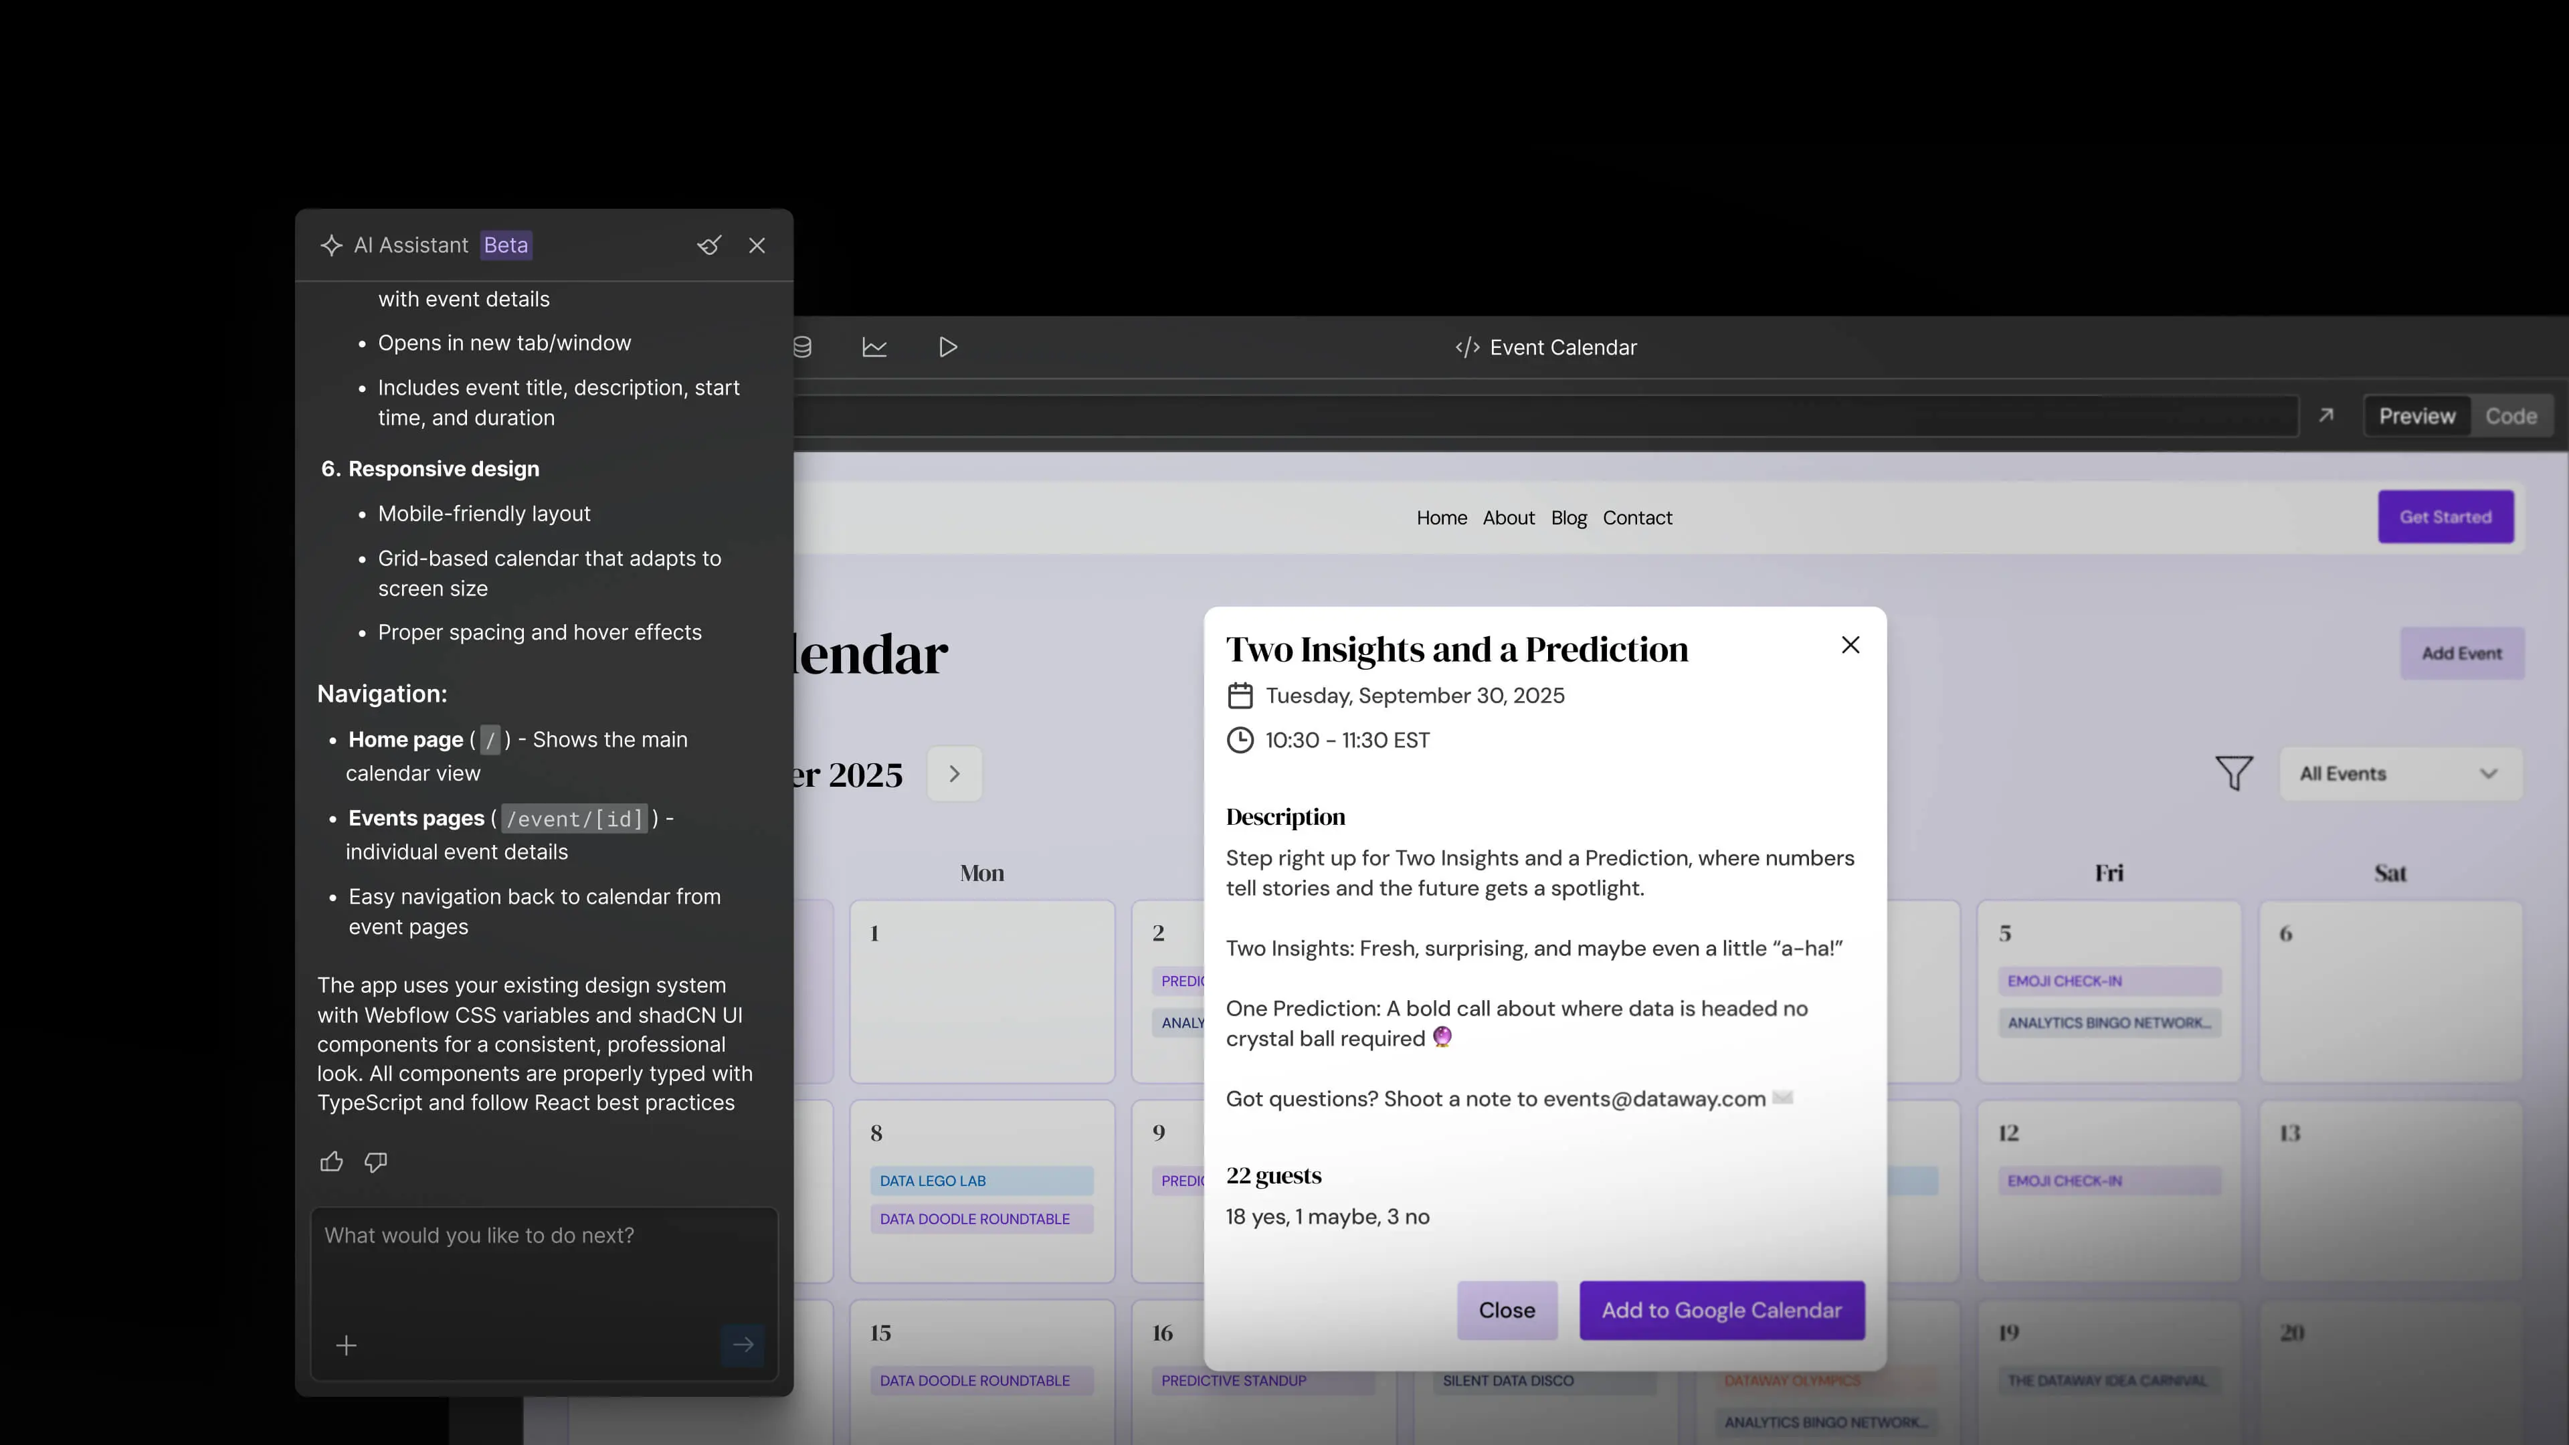The width and height of the screenshot is (2569, 1445).
Task: Click the Add to Google Calendar button
Action: click(1721, 1311)
